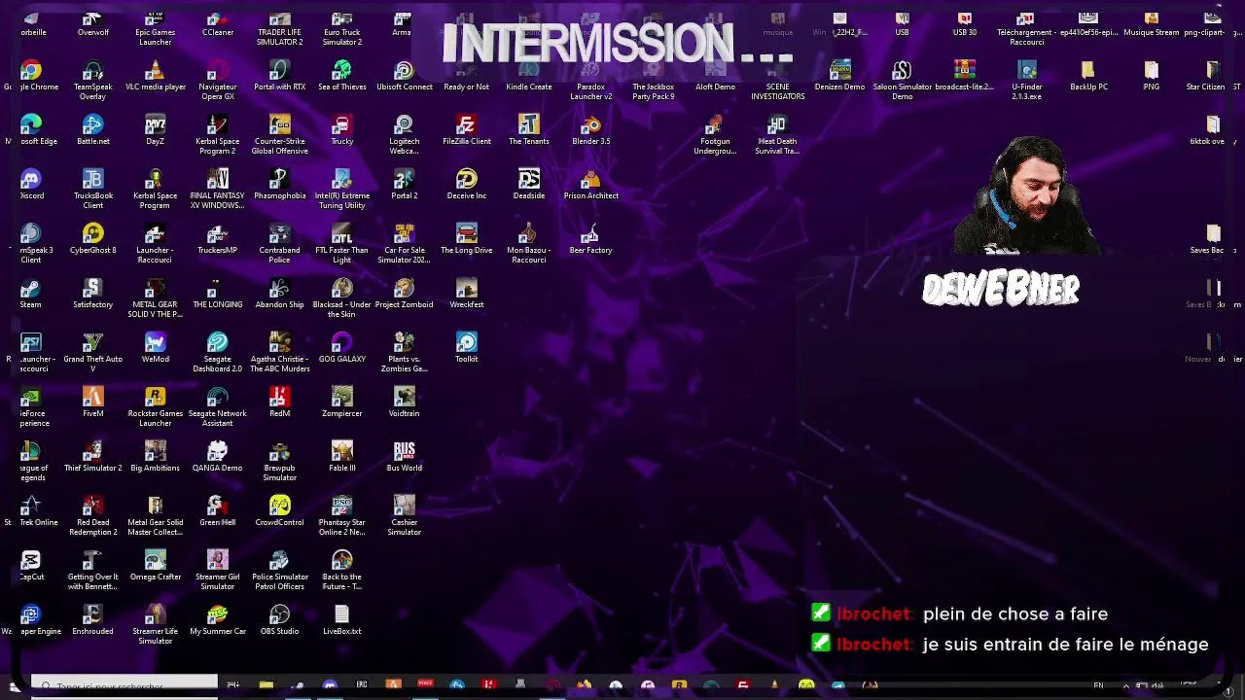The height and width of the screenshot is (700, 1245).
Task: Open the LiveBox.txt file
Action: tap(341, 620)
